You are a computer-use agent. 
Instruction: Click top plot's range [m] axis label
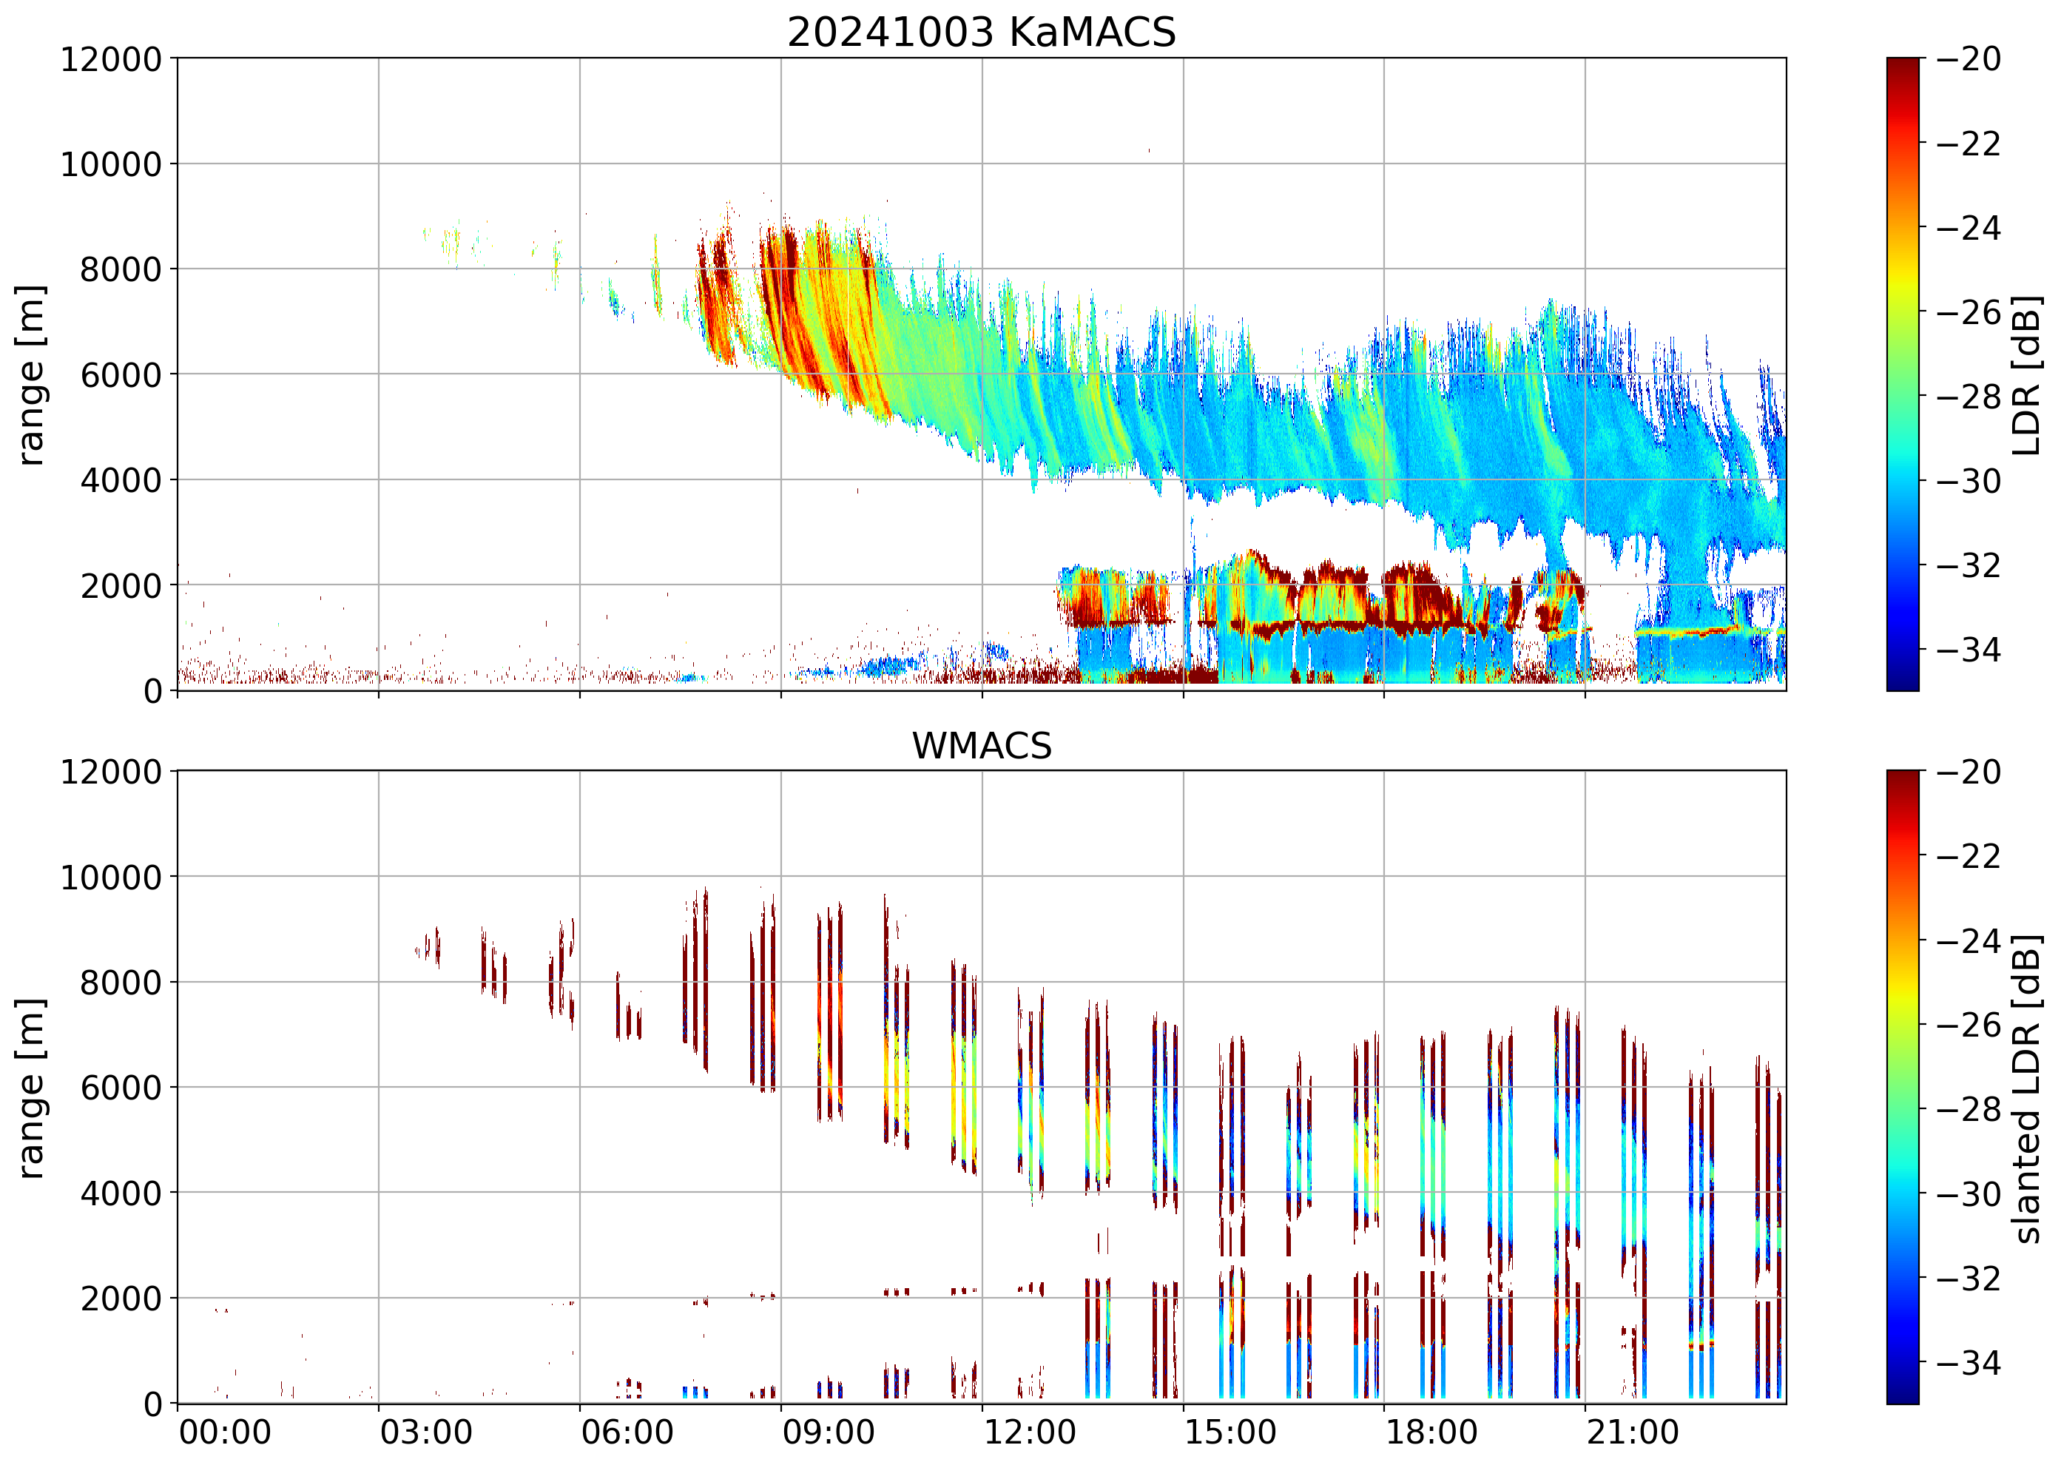point(30,374)
